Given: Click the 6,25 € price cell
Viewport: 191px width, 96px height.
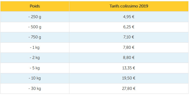Looking at the screenshot, I should pyautogui.click(x=129, y=27).
